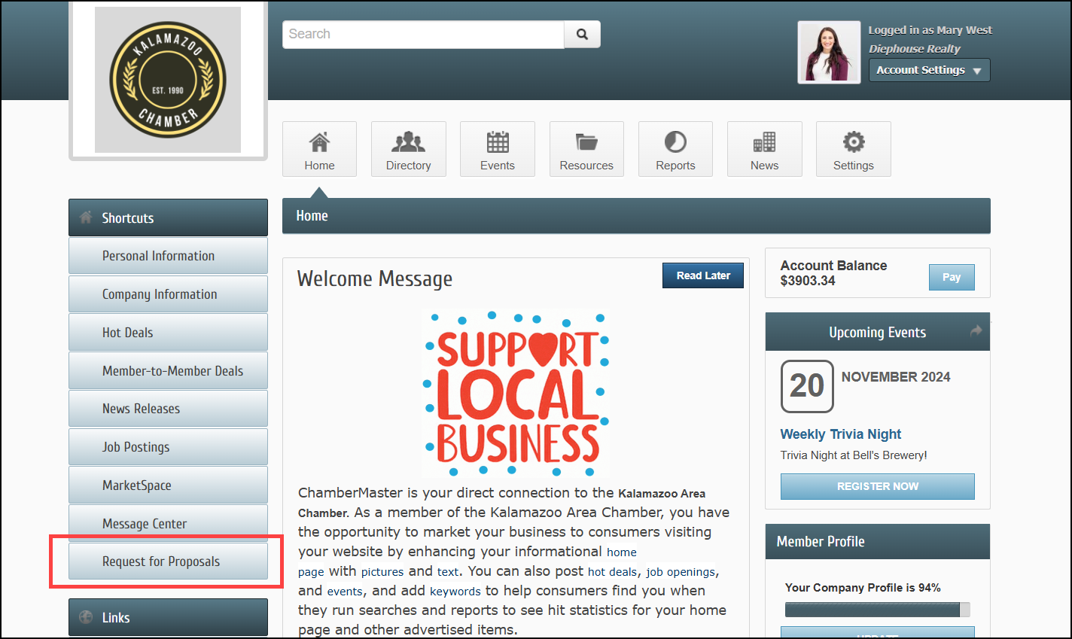Follow the 'events' link in message
The height and width of the screenshot is (639, 1072).
click(345, 592)
